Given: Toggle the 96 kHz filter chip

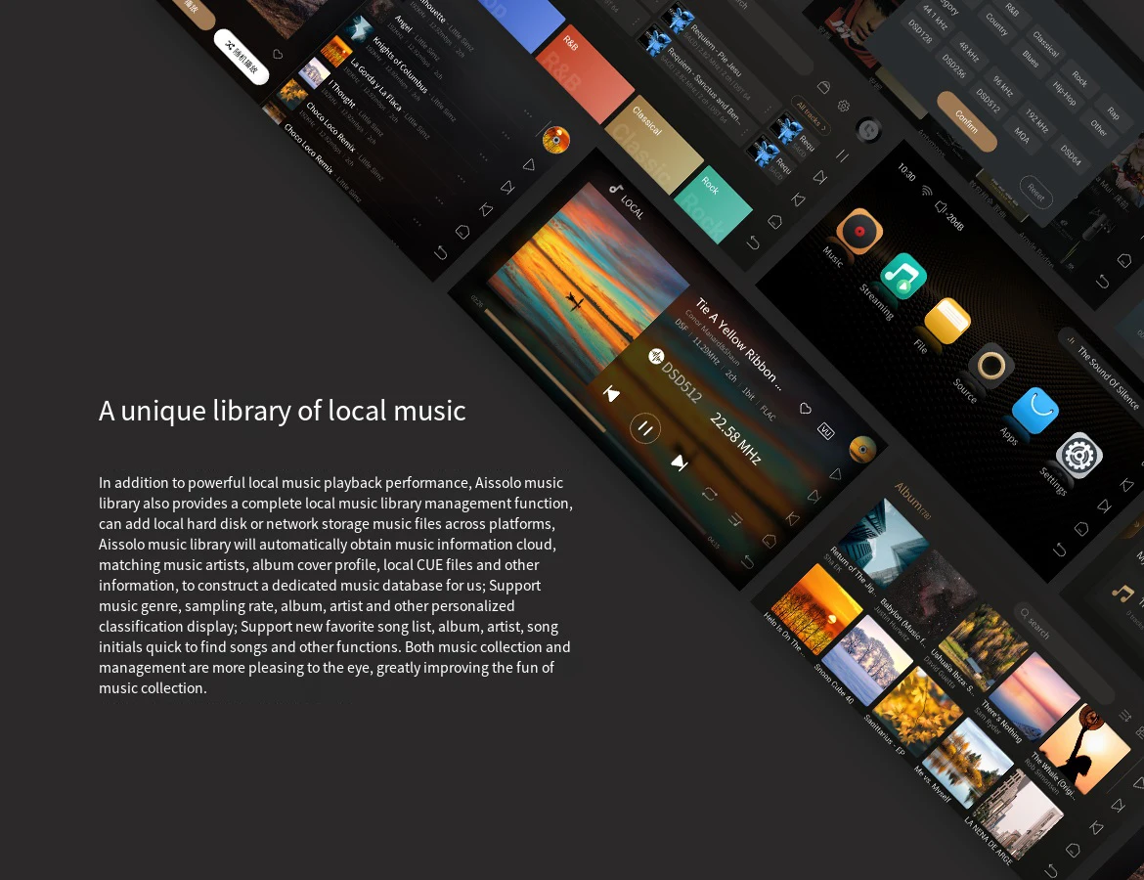Looking at the screenshot, I should tap(1003, 87).
